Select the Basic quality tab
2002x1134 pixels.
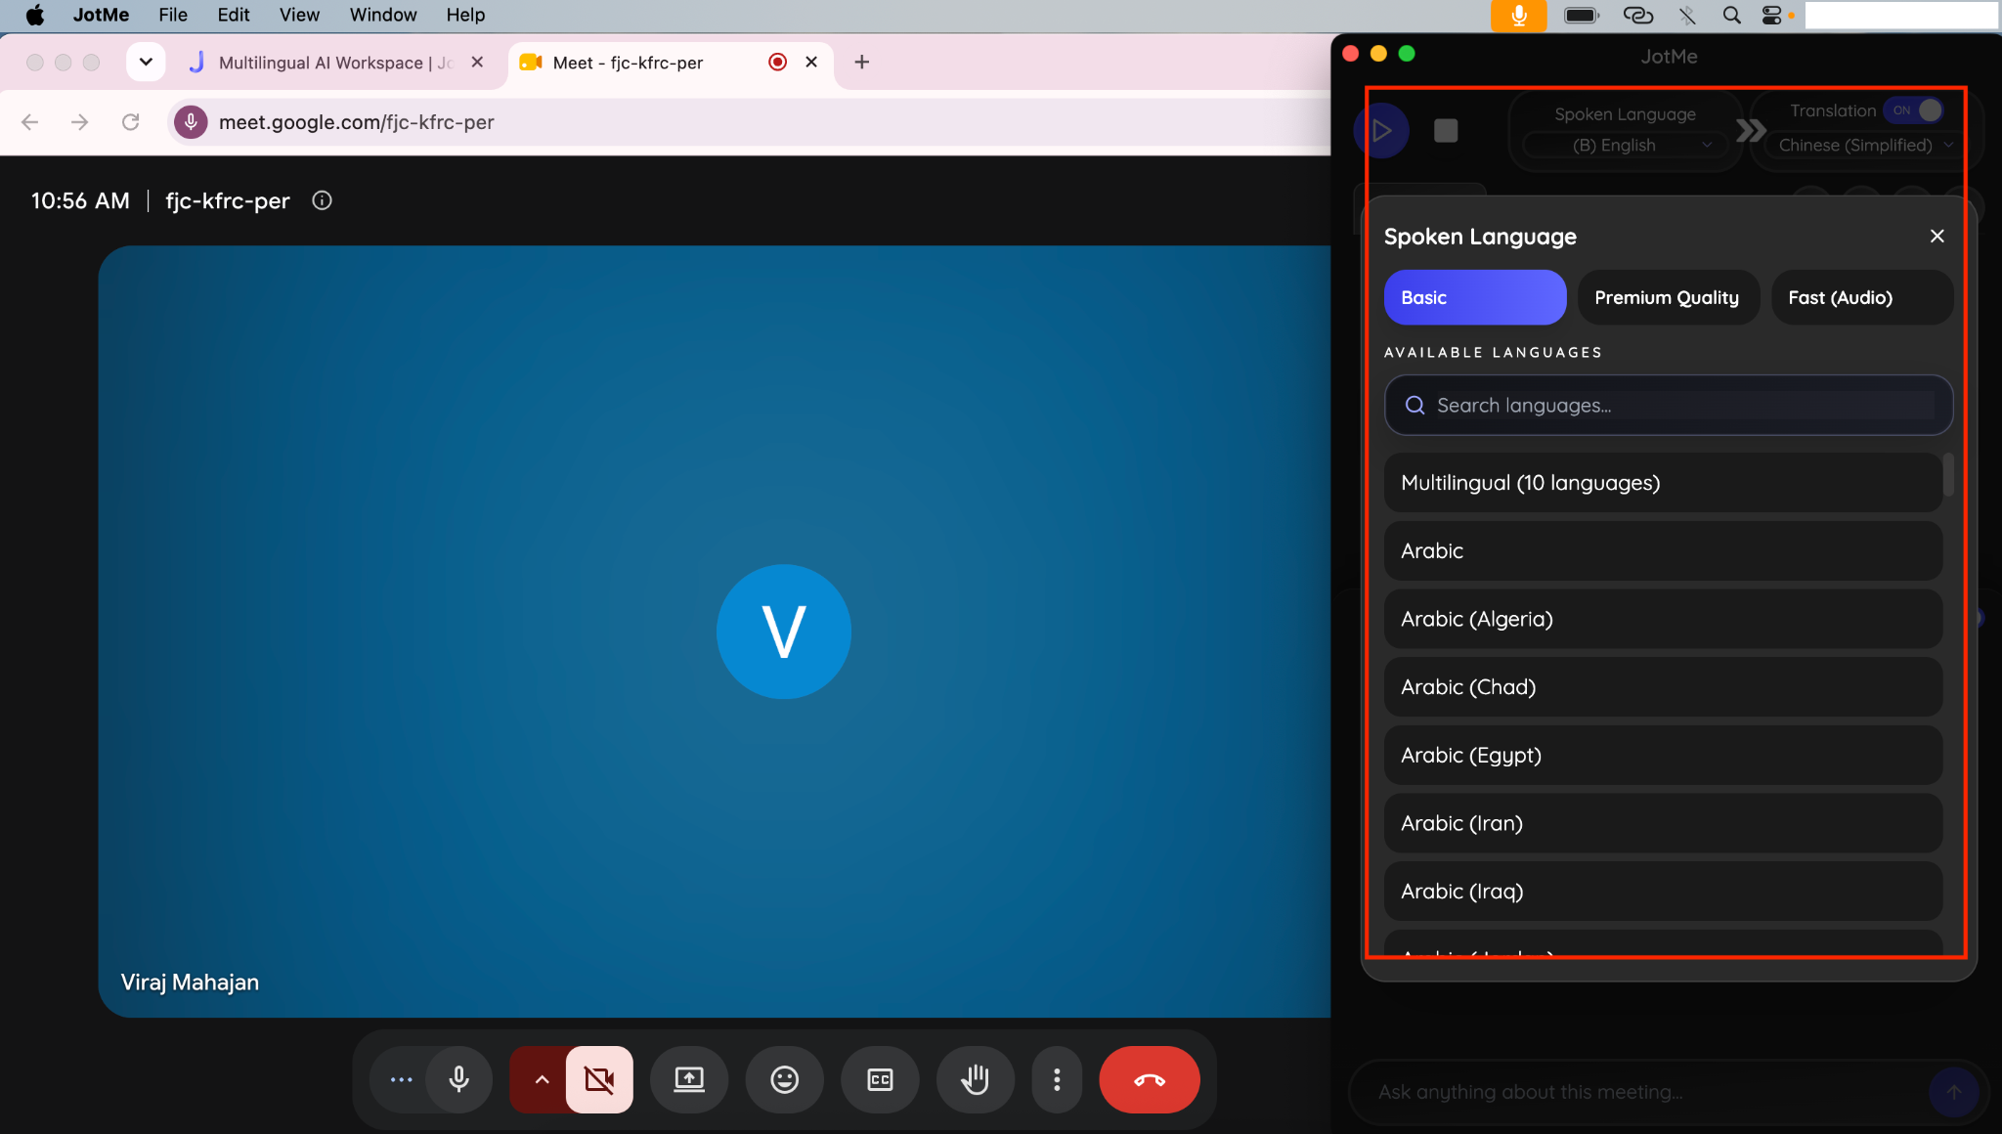pyautogui.click(x=1474, y=297)
